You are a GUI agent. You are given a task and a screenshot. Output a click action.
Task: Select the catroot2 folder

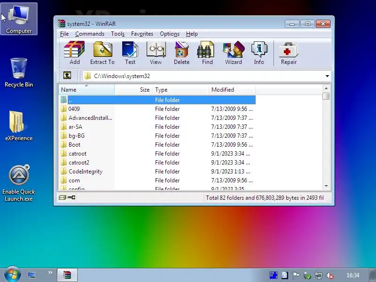point(157,162)
